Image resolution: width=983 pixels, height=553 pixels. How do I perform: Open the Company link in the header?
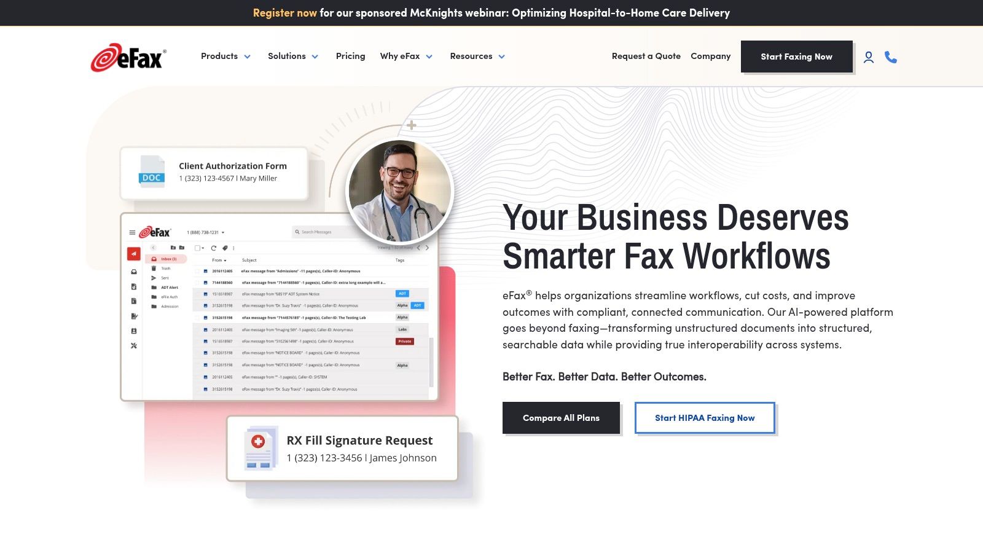[x=711, y=56]
